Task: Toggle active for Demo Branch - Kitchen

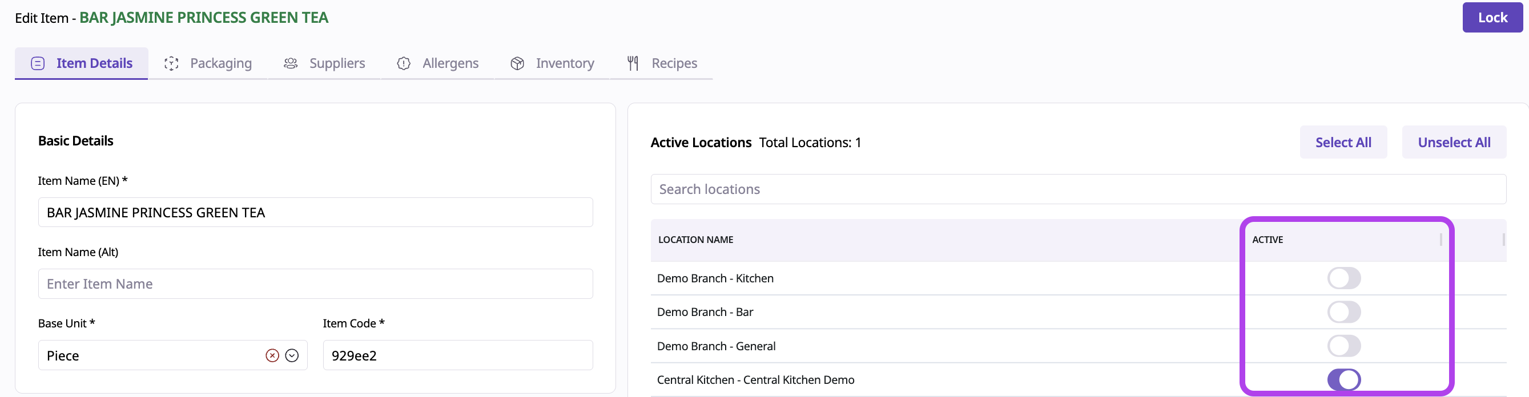Action: coord(1343,278)
